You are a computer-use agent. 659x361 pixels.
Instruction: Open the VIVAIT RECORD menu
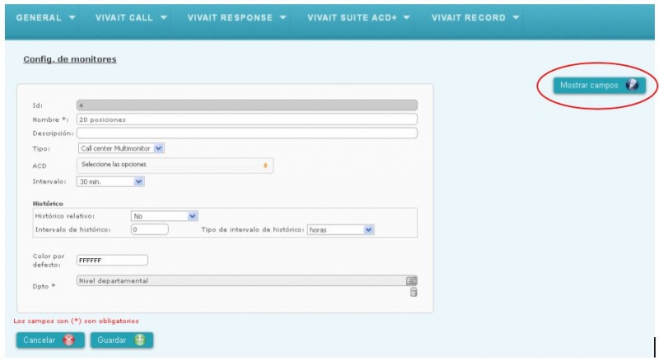point(475,17)
